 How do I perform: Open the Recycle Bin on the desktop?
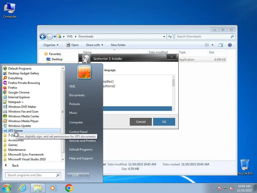click(244, 167)
